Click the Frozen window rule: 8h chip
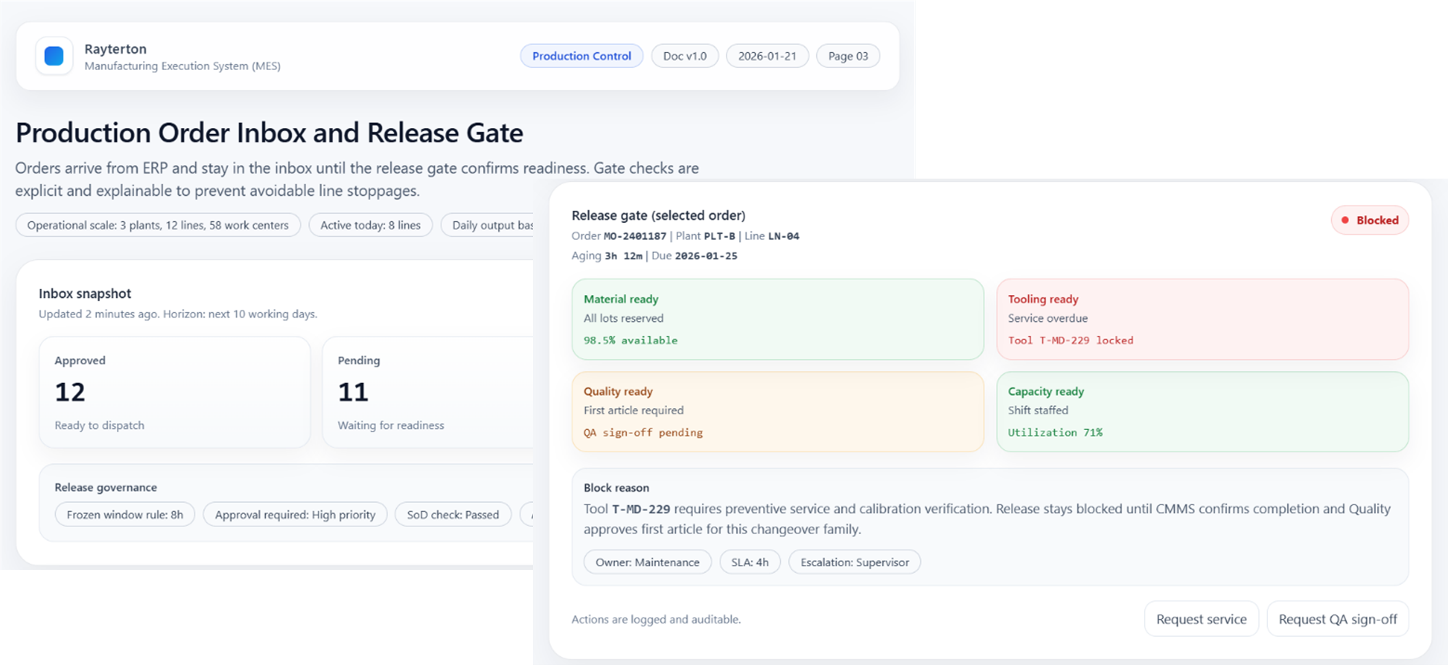The width and height of the screenshot is (1448, 665). coord(125,515)
